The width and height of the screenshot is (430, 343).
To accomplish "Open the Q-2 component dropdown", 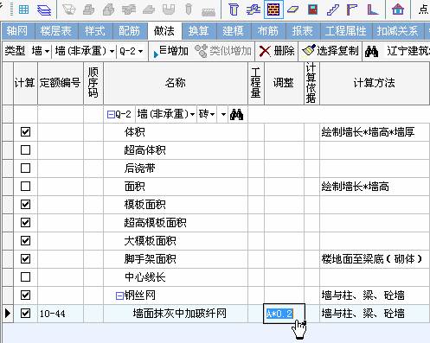I will pos(132,51).
